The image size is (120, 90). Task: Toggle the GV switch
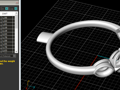(x=6, y=8)
